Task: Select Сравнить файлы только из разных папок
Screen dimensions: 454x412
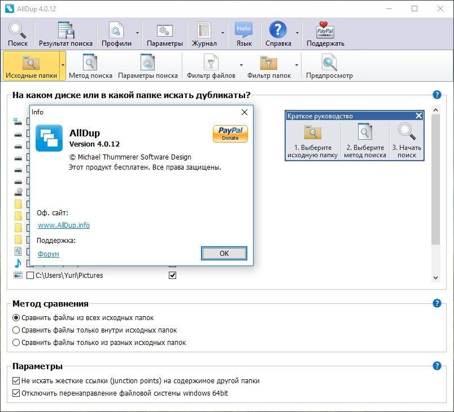Action: coord(99,342)
